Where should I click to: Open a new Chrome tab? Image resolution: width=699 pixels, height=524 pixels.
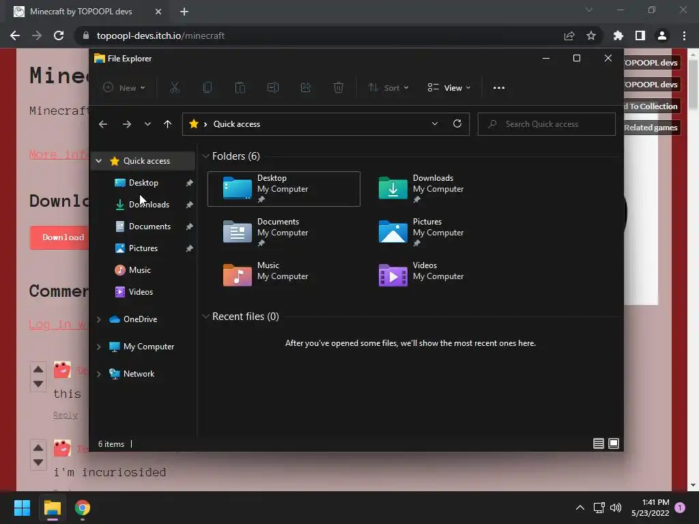(x=184, y=12)
